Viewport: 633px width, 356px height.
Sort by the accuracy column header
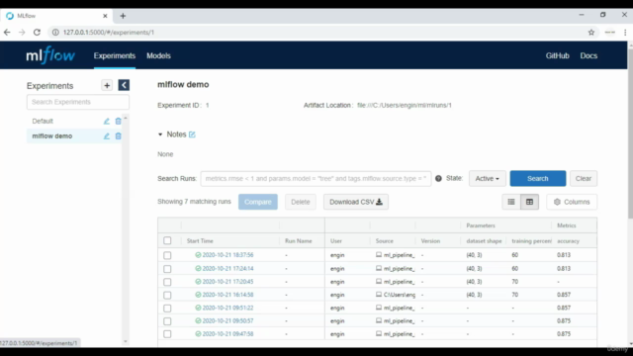tap(568, 241)
